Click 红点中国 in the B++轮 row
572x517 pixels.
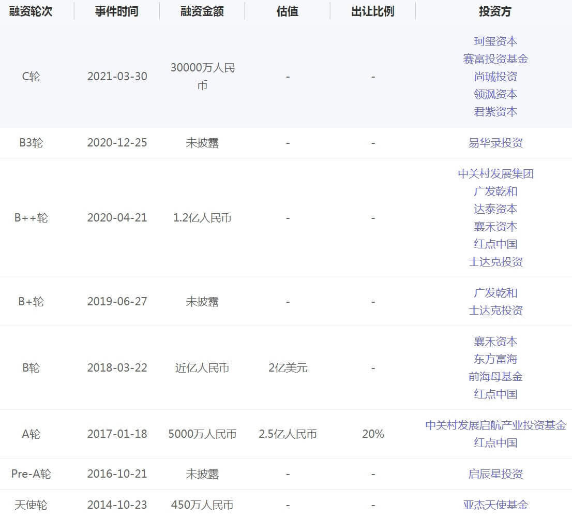click(x=495, y=244)
